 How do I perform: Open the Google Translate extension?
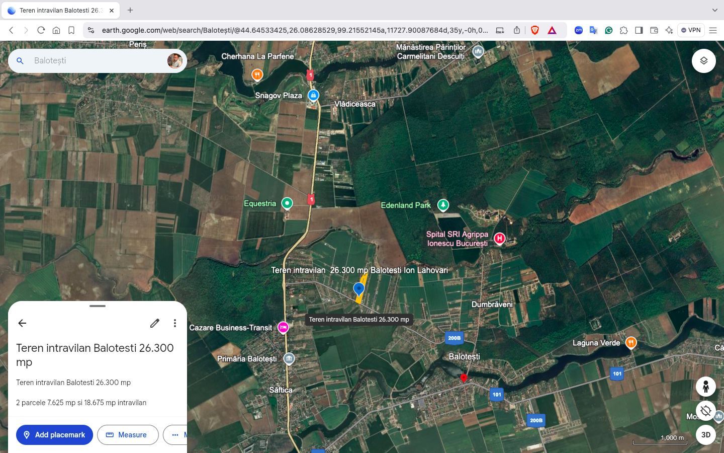593,30
